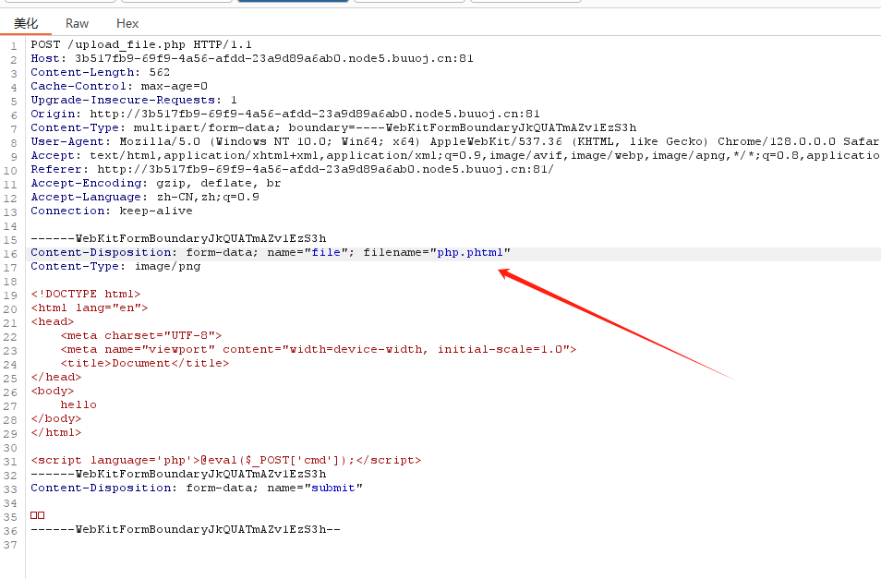Click the boundary line on line 32

[178, 474]
